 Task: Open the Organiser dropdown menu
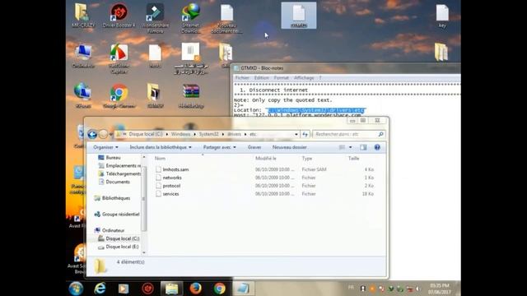coord(106,147)
